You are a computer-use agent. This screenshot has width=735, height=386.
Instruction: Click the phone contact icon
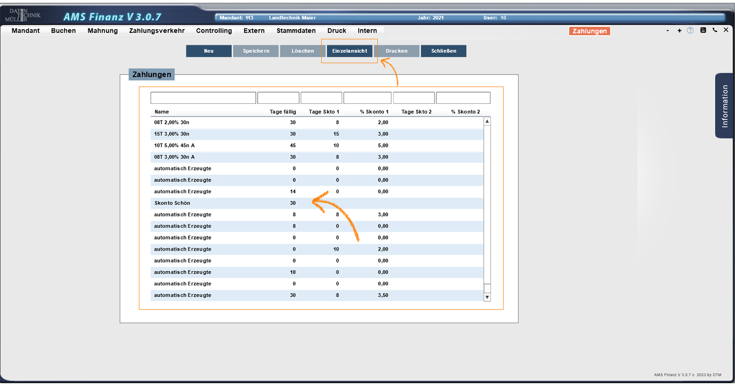pos(714,30)
